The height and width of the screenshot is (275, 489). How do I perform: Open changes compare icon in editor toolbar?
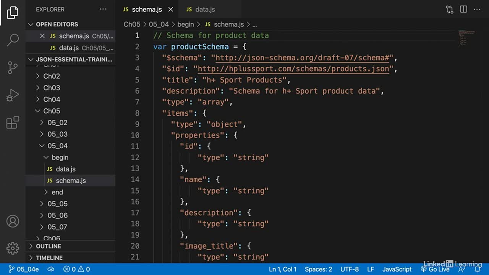tap(450, 10)
